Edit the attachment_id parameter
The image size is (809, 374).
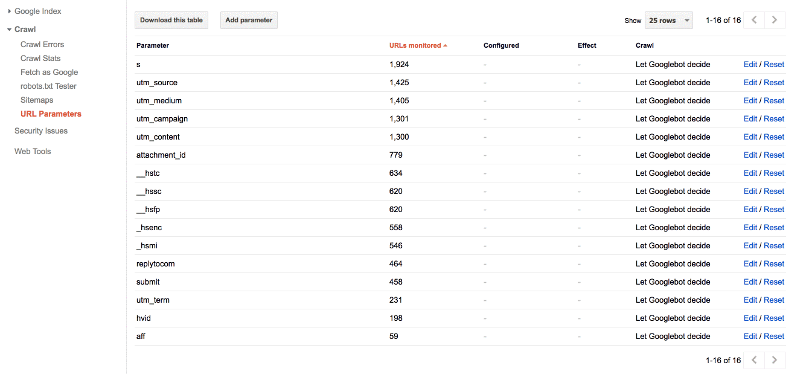coord(750,155)
